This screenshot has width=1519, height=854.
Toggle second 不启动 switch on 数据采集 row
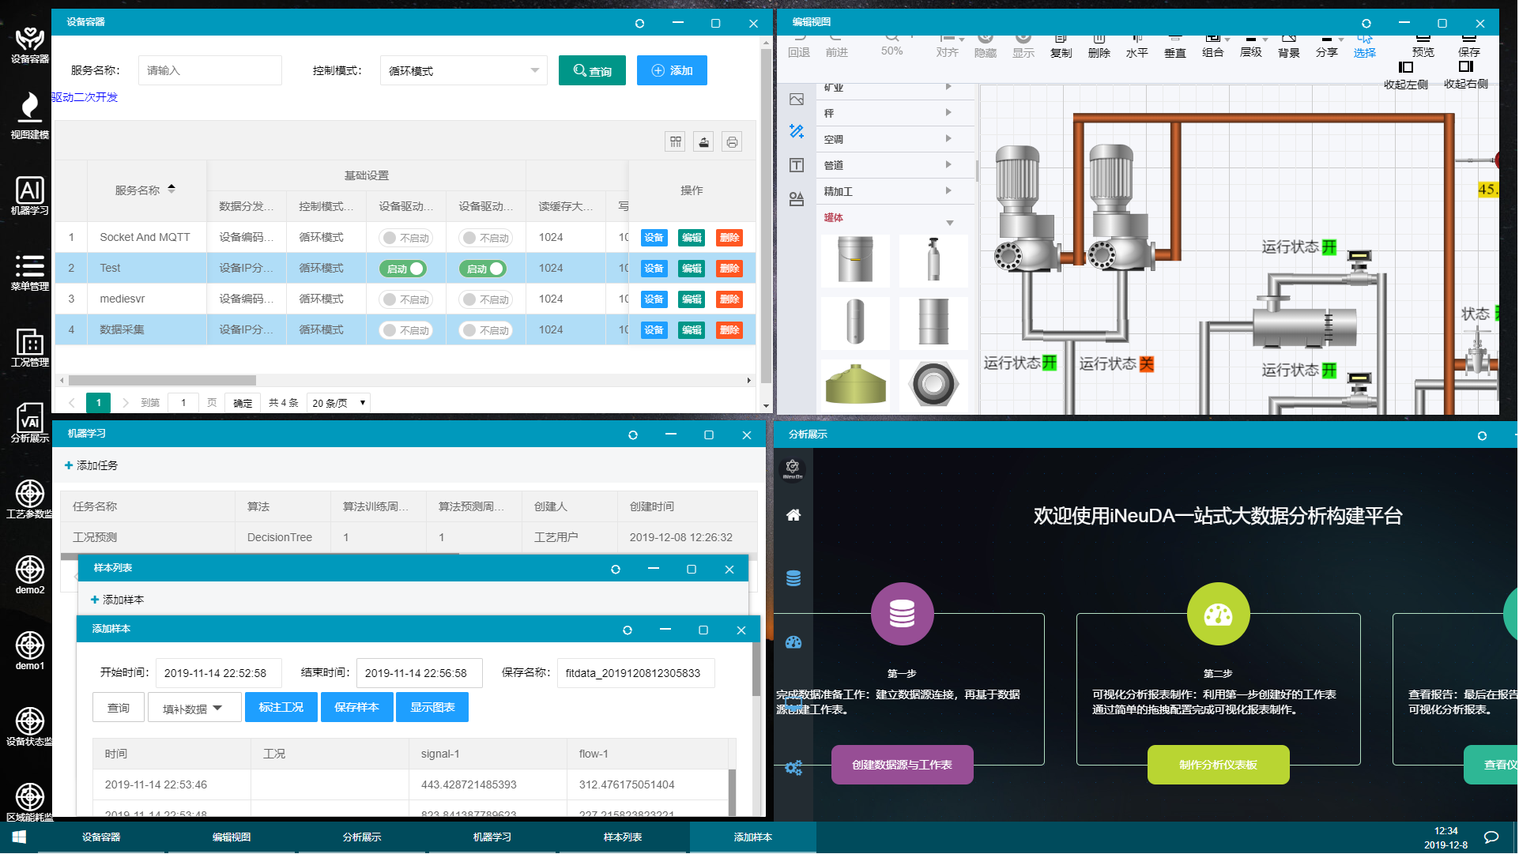(485, 330)
